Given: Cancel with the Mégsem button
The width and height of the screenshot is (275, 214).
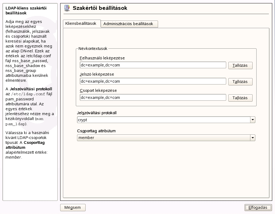Looking at the screenshot, I should pyautogui.click(x=73, y=208).
